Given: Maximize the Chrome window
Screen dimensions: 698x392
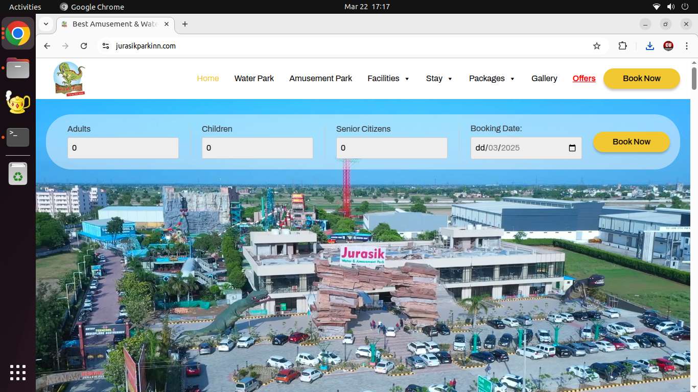Looking at the screenshot, I should tap(666, 24).
